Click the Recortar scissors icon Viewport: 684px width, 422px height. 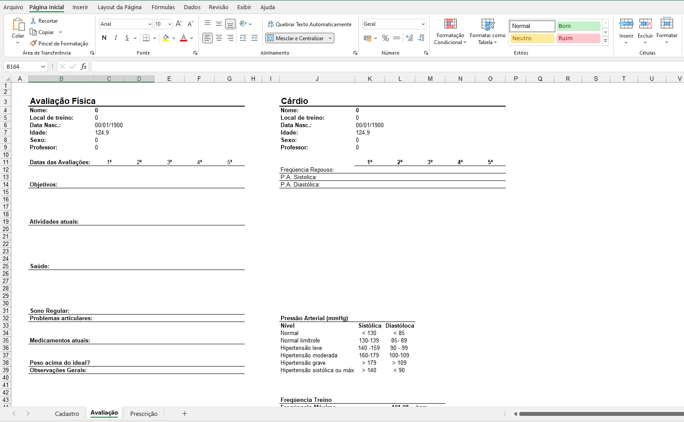pos(33,21)
